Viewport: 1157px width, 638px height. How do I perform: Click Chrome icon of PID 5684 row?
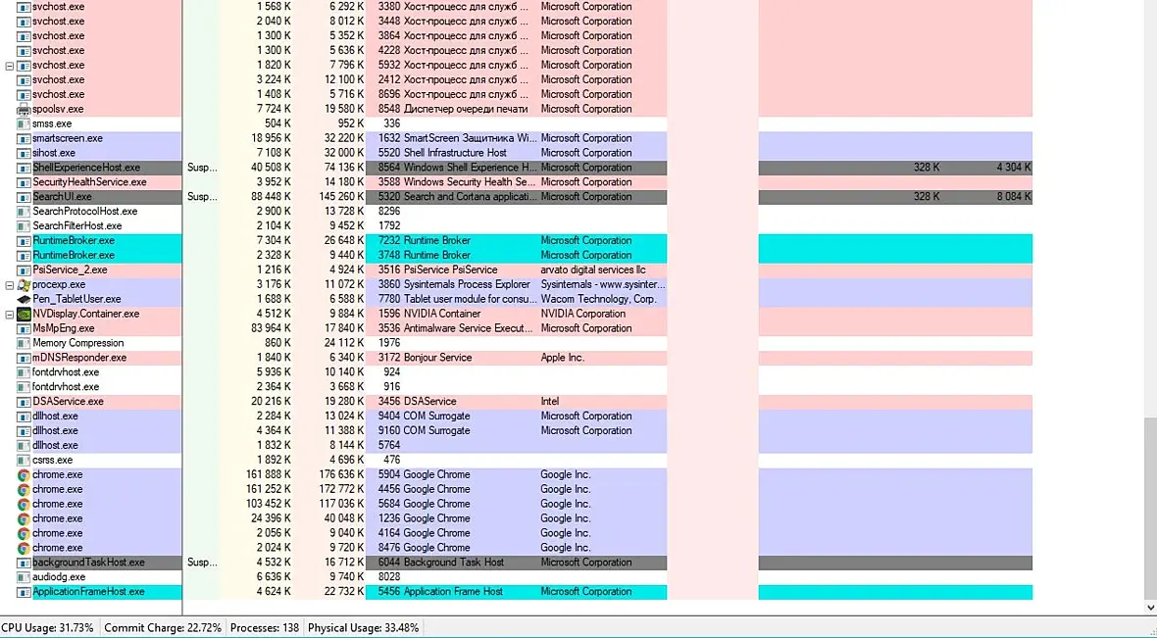[24, 504]
